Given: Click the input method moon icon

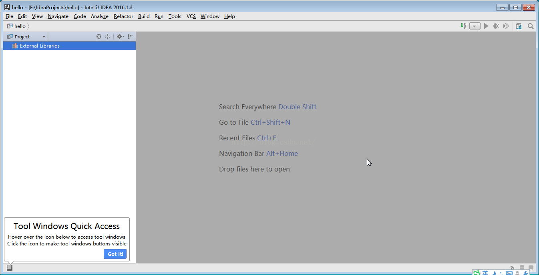Looking at the screenshot, I should [494, 273].
